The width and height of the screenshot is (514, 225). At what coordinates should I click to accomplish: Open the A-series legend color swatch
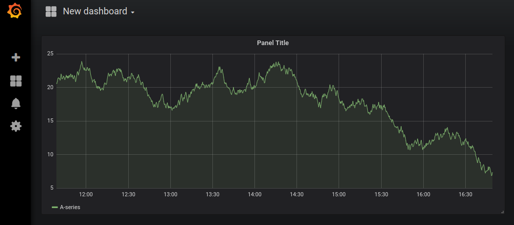pos(55,207)
